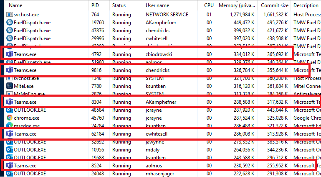Screen dimensions: 321x177
Task: Select Teams.exe name in zbiodrowski's row
Action: coord(25,54)
